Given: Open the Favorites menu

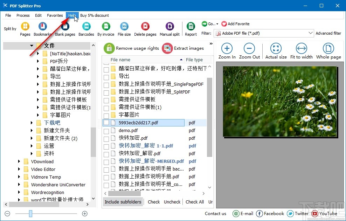Looking at the screenshot, I should pyautogui.click(x=55, y=15).
